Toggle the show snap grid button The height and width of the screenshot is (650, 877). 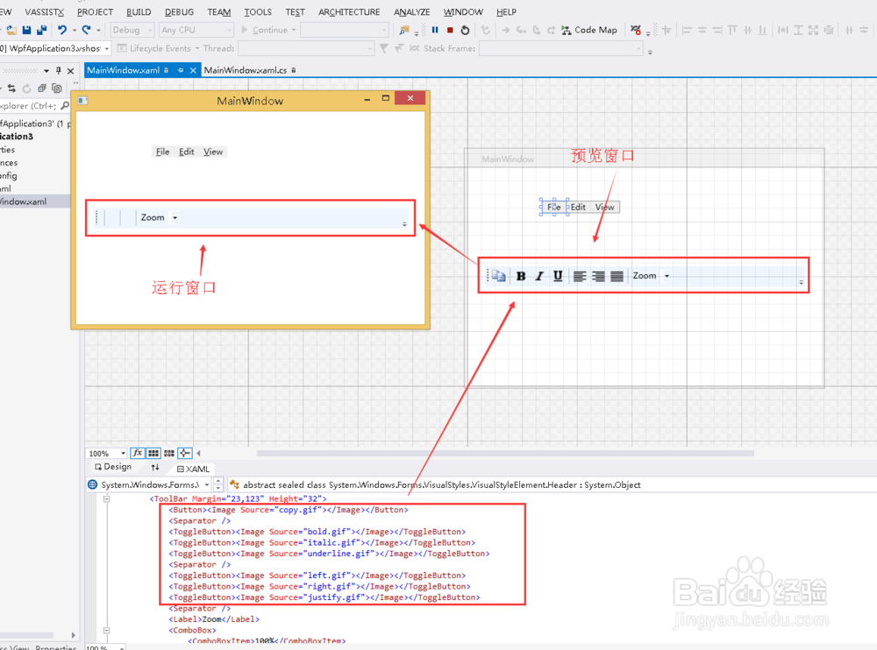tap(153, 453)
